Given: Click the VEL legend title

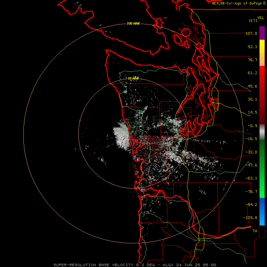Looking at the screenshot, I should click(x=260, y=18).
